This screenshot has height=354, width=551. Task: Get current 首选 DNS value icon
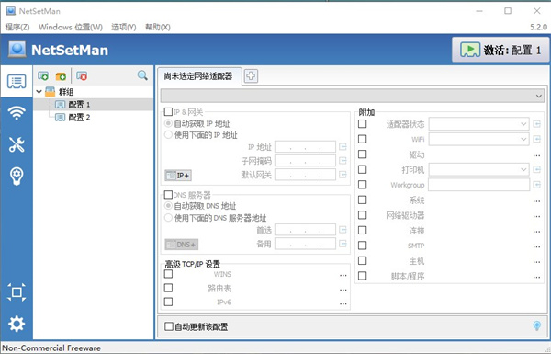point(343,230)
